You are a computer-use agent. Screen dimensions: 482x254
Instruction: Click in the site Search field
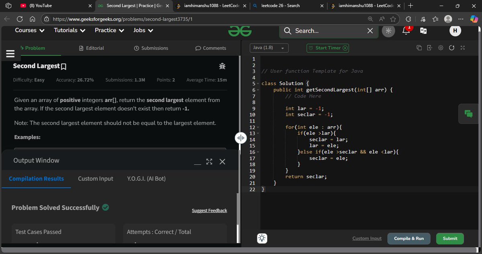pyautogui.click(x=329, y=31)
